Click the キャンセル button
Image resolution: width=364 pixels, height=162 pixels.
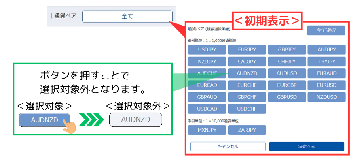click(x=228, y=147)
